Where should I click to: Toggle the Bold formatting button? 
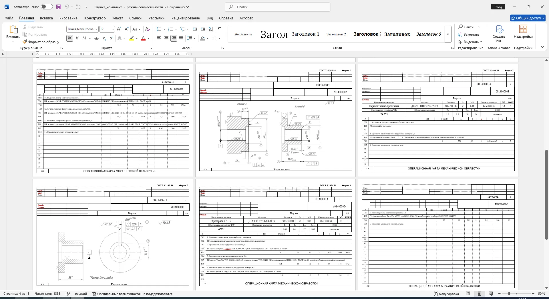[x=69, y=38]
